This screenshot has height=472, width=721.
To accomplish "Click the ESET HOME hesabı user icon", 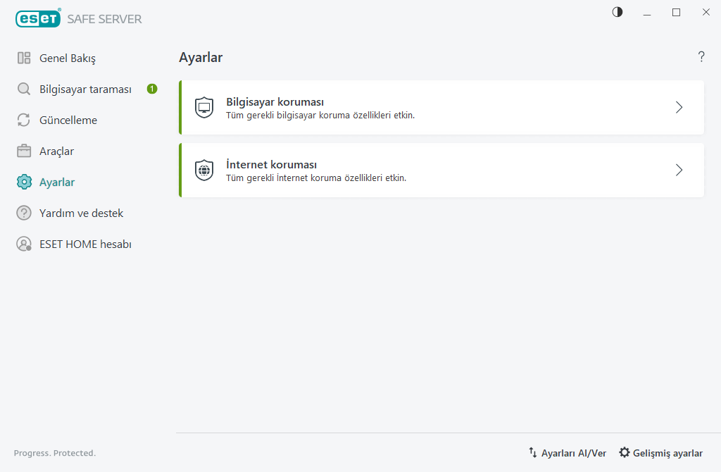I will [x=24, y=244].
